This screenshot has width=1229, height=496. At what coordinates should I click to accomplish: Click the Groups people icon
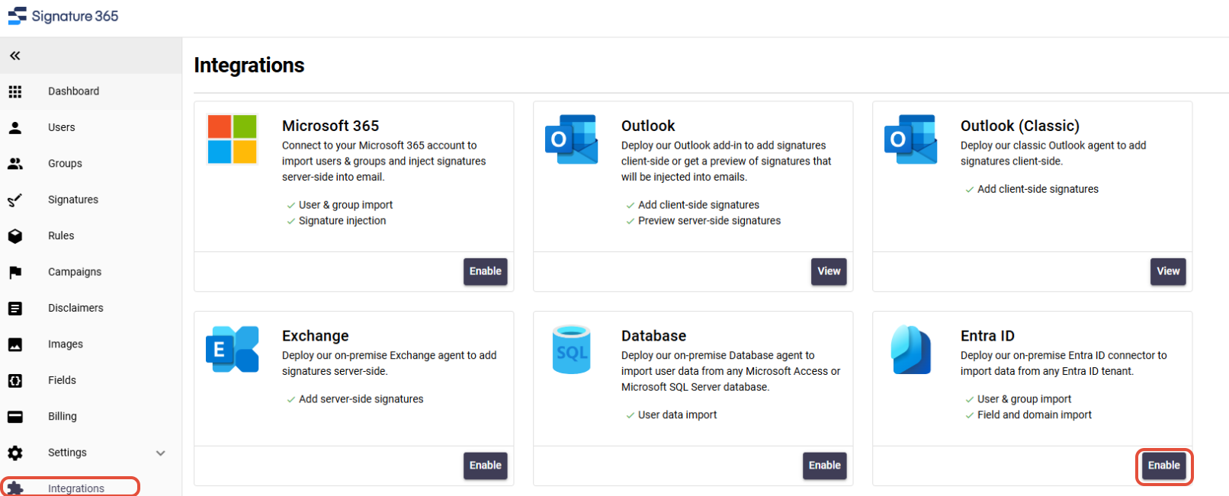pyautogui.click(x=15, y=163)
